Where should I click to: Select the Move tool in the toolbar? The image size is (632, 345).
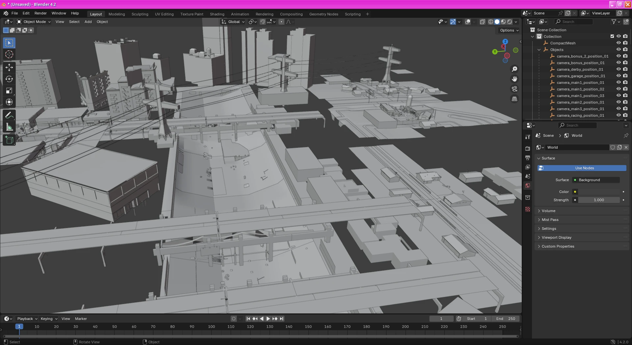(x=9, y=67)
